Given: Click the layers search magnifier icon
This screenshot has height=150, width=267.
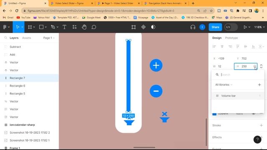Looking at the screenshot, I should tap(5, 37).
